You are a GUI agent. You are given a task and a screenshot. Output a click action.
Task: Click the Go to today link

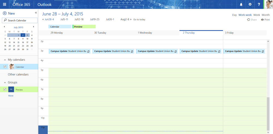click(x=139, y=20)
